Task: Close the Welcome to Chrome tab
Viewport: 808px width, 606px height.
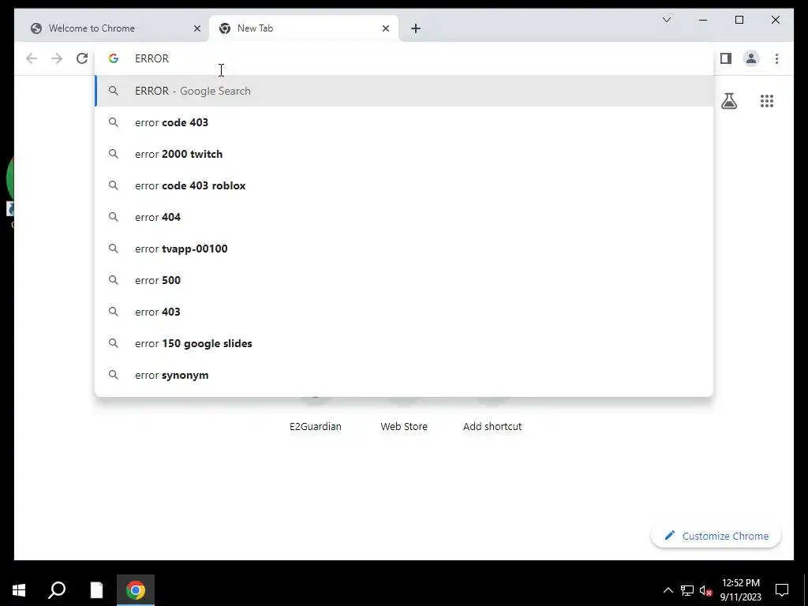Action: 196,28
